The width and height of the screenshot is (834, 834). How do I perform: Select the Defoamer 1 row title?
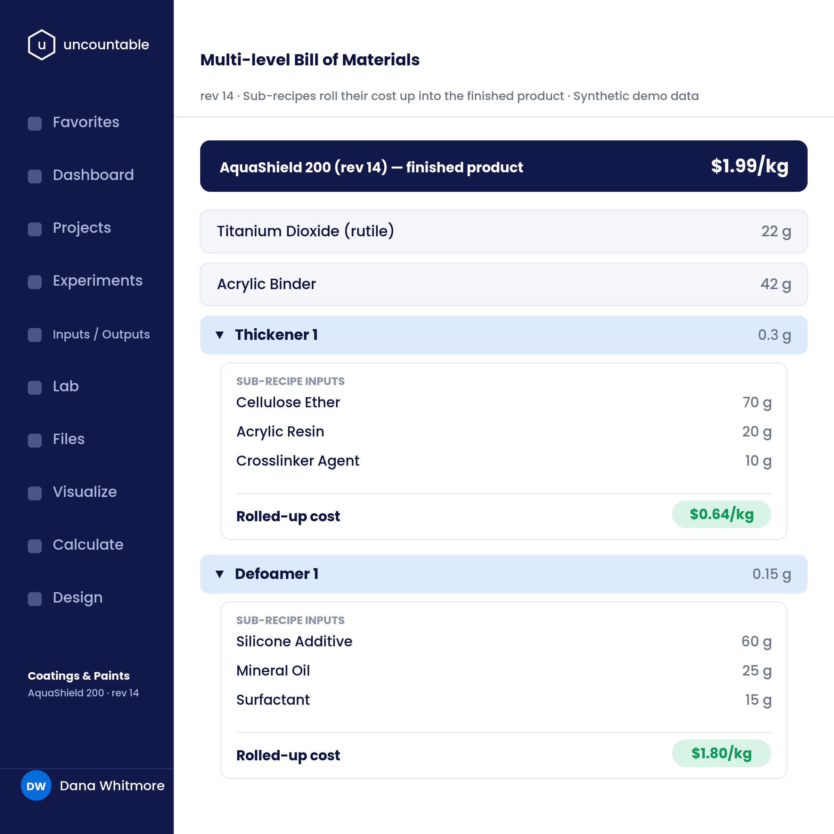[x=277, y=574]
